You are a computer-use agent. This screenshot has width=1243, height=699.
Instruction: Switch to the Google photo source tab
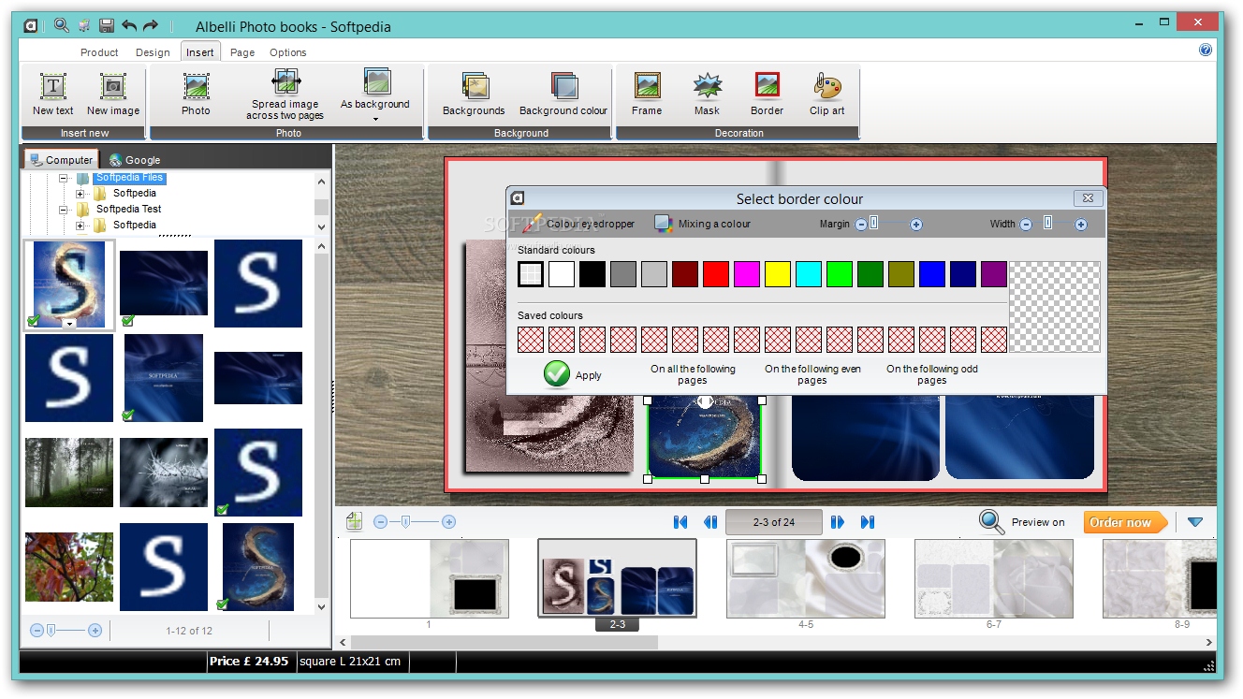(x=135, y=160)
